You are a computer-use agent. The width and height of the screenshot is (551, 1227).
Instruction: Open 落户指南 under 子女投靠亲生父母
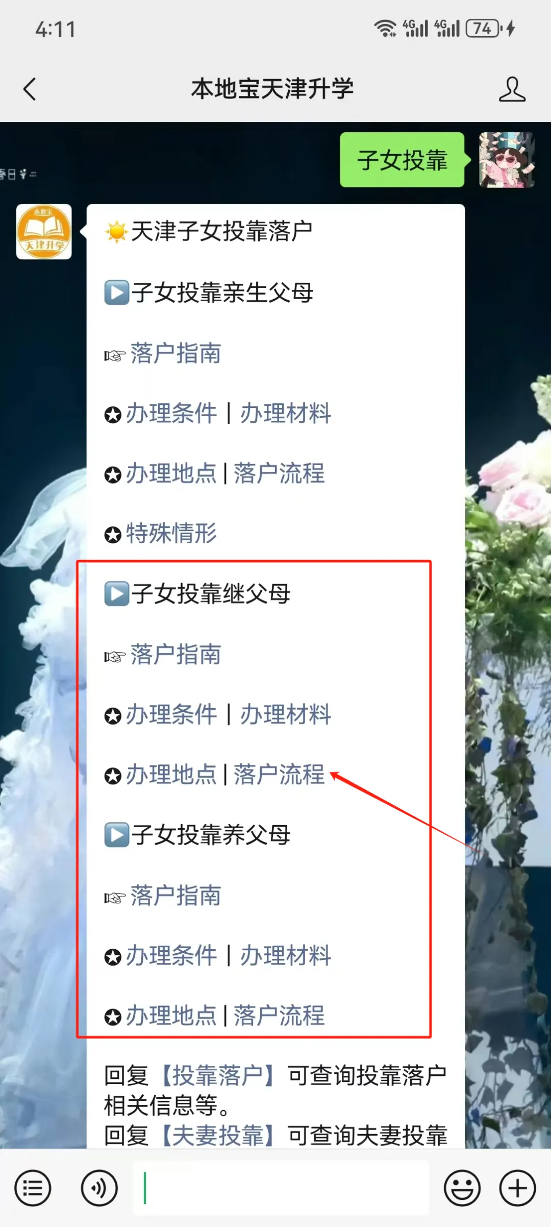point(176,353)
